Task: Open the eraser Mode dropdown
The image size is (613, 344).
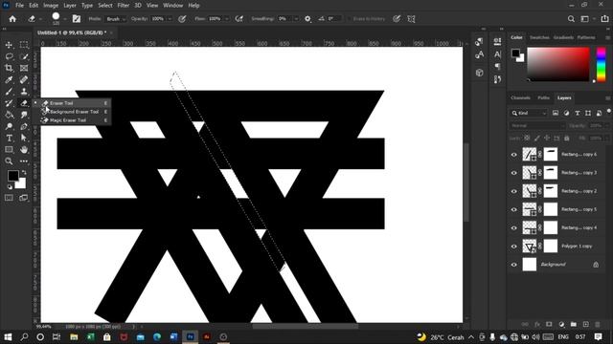Action: pos(116,19)
